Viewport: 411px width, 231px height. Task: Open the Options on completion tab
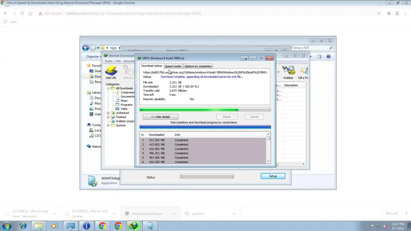pos(198,66)
